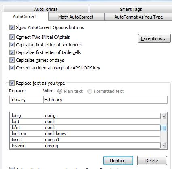Click the With field containing February
Viewport: 172px width, 169px height.
tap(105, 100)
